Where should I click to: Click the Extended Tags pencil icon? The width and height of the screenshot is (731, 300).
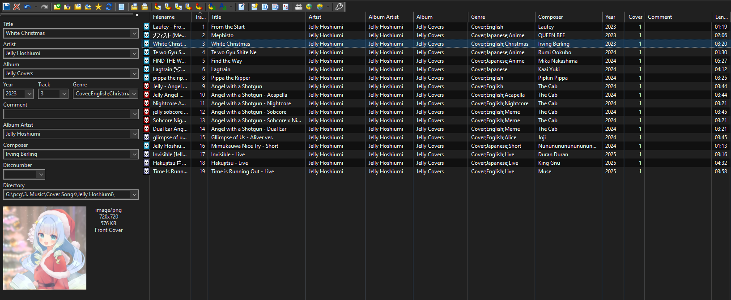coord(242,7)
